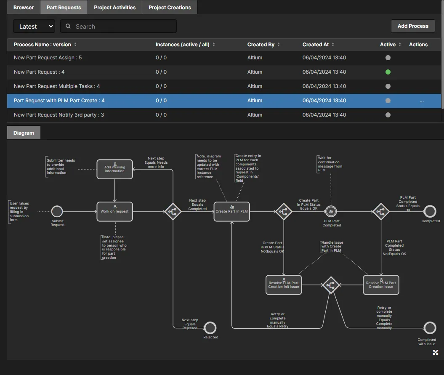Click the Submit Request start event circle
Image resolution: width=444 pixels, height=375 pixels.
pos(57,211)
